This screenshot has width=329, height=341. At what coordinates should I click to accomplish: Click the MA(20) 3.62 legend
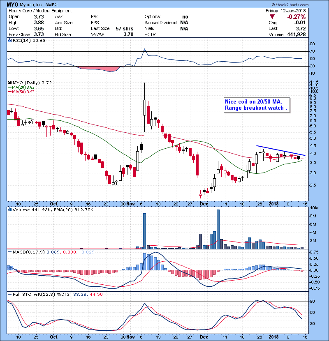21,87
